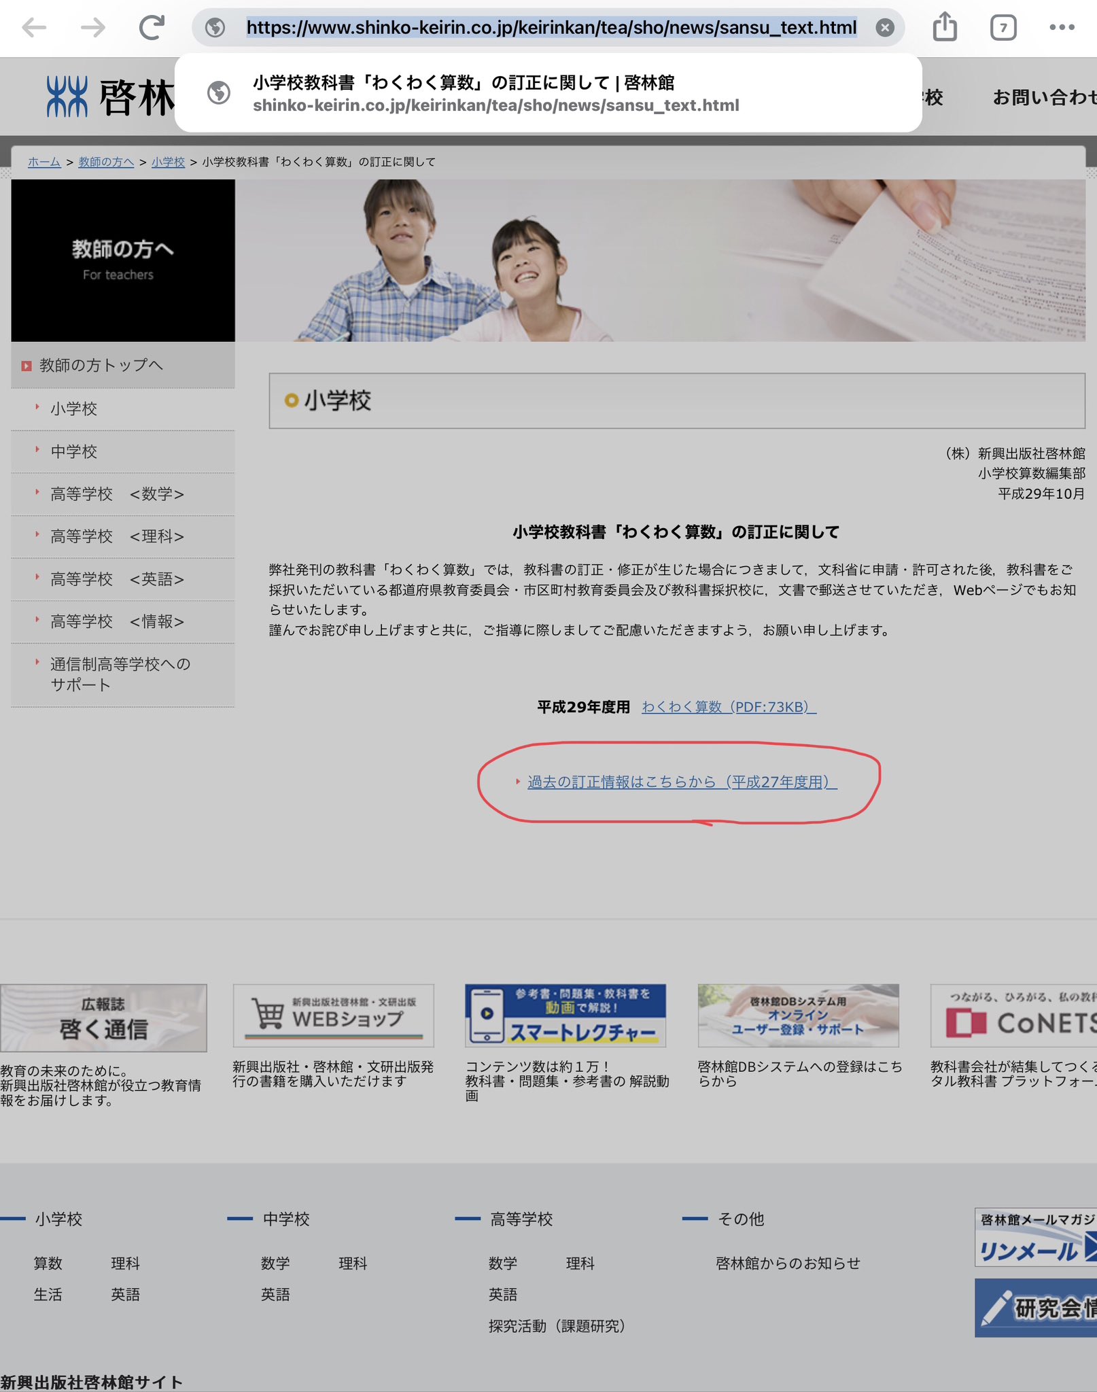
Task: Open the share menu icon
Action: click(945, 27)
